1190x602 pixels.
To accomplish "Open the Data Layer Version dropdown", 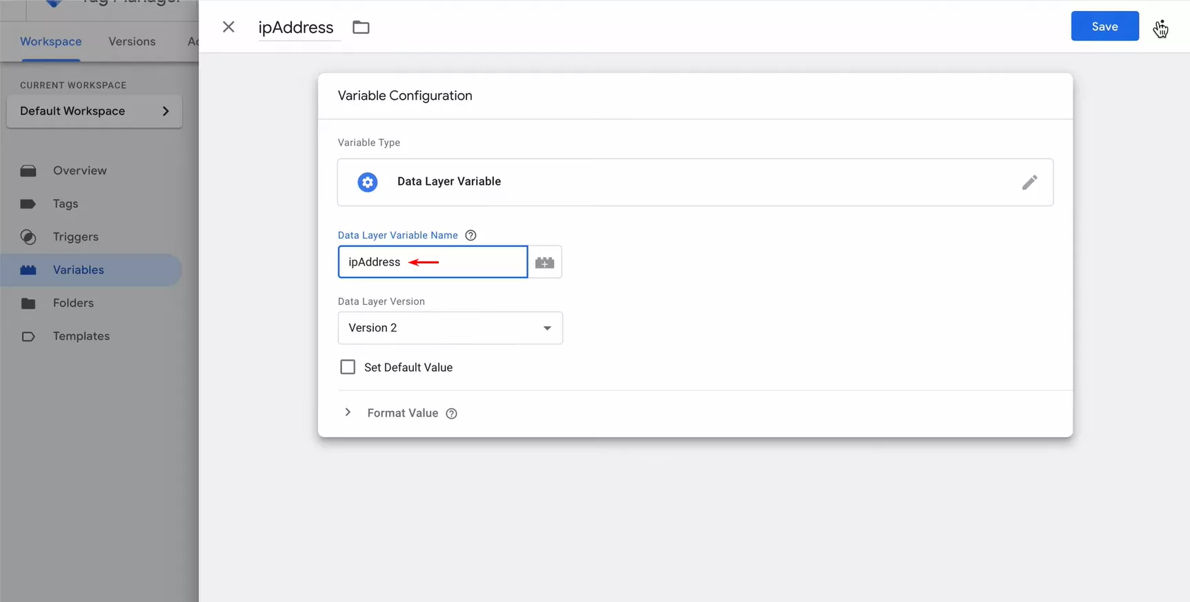I will tap(450, 328).
